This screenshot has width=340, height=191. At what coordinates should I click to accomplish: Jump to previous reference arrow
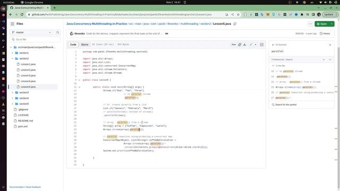[324, 59]
